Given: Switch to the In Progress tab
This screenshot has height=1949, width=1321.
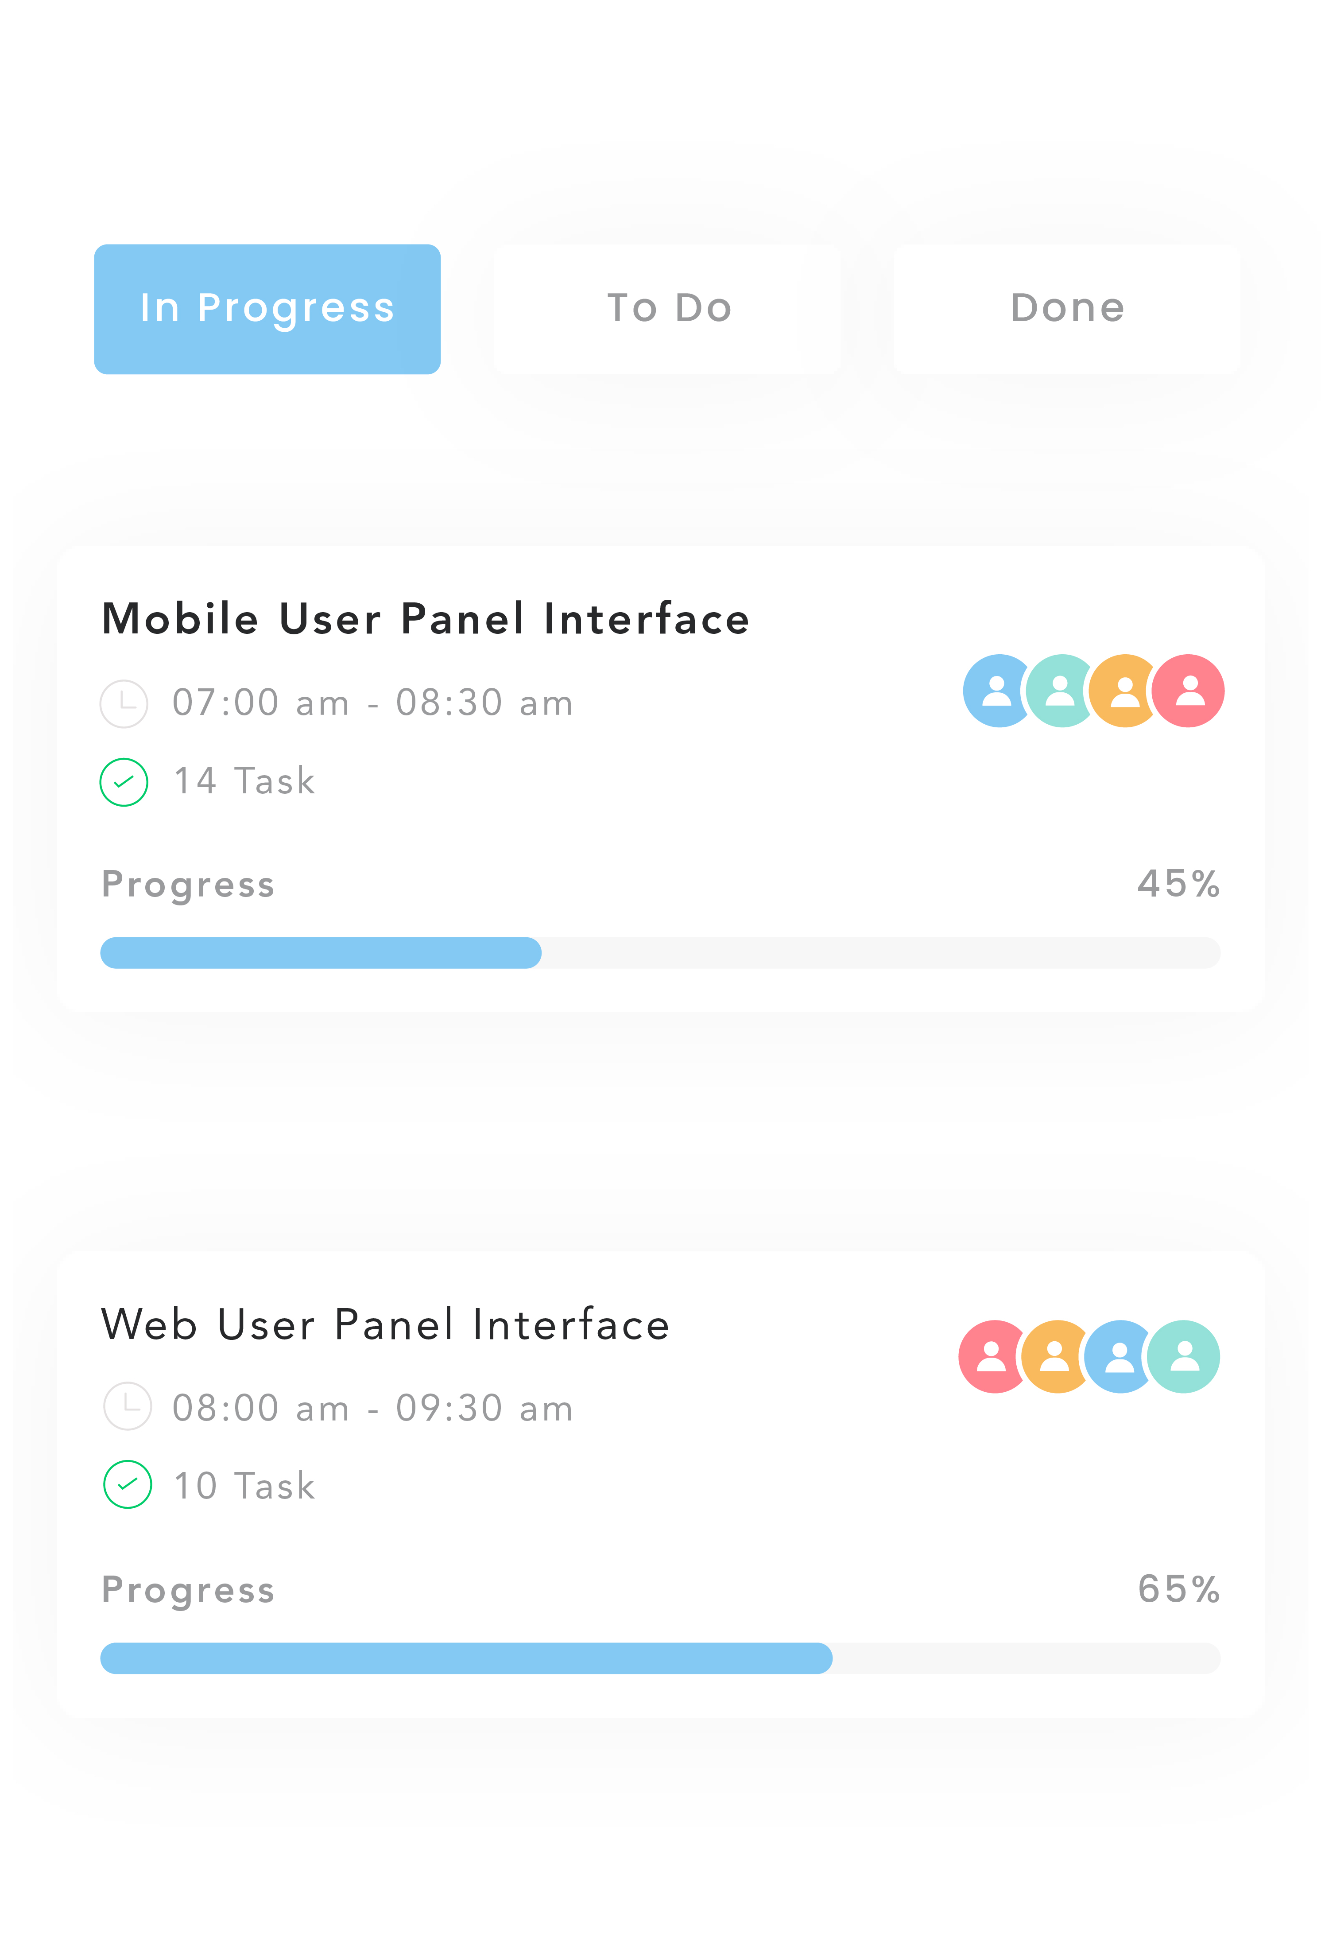Looking at the screenshot, I should coord(267,309).
